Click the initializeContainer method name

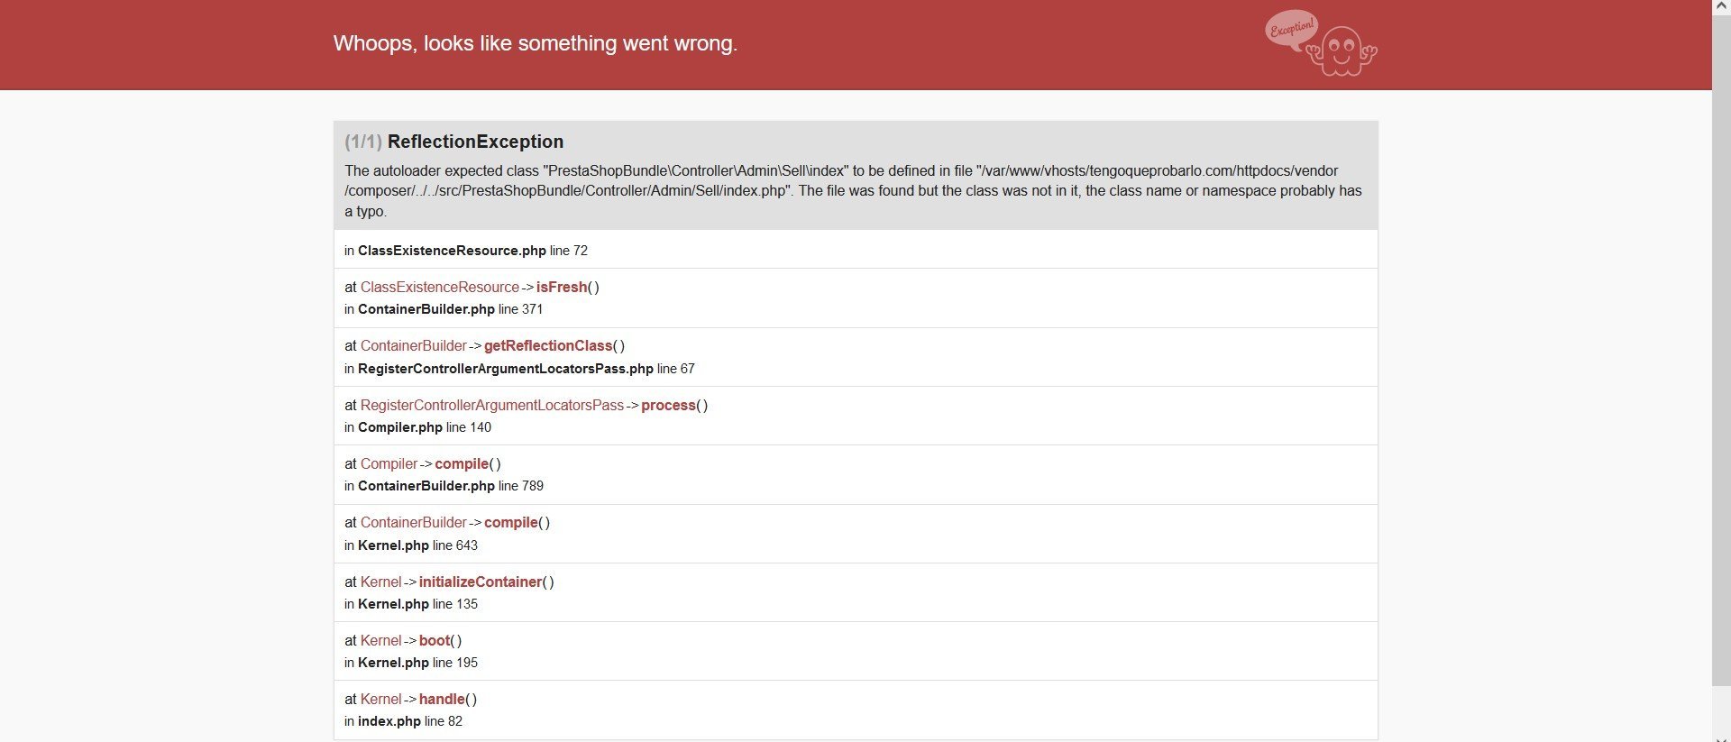point(481,582)
